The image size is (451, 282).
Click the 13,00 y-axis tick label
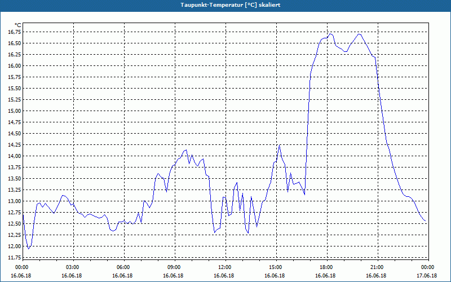pyautogui.click(x=15, y=201)
